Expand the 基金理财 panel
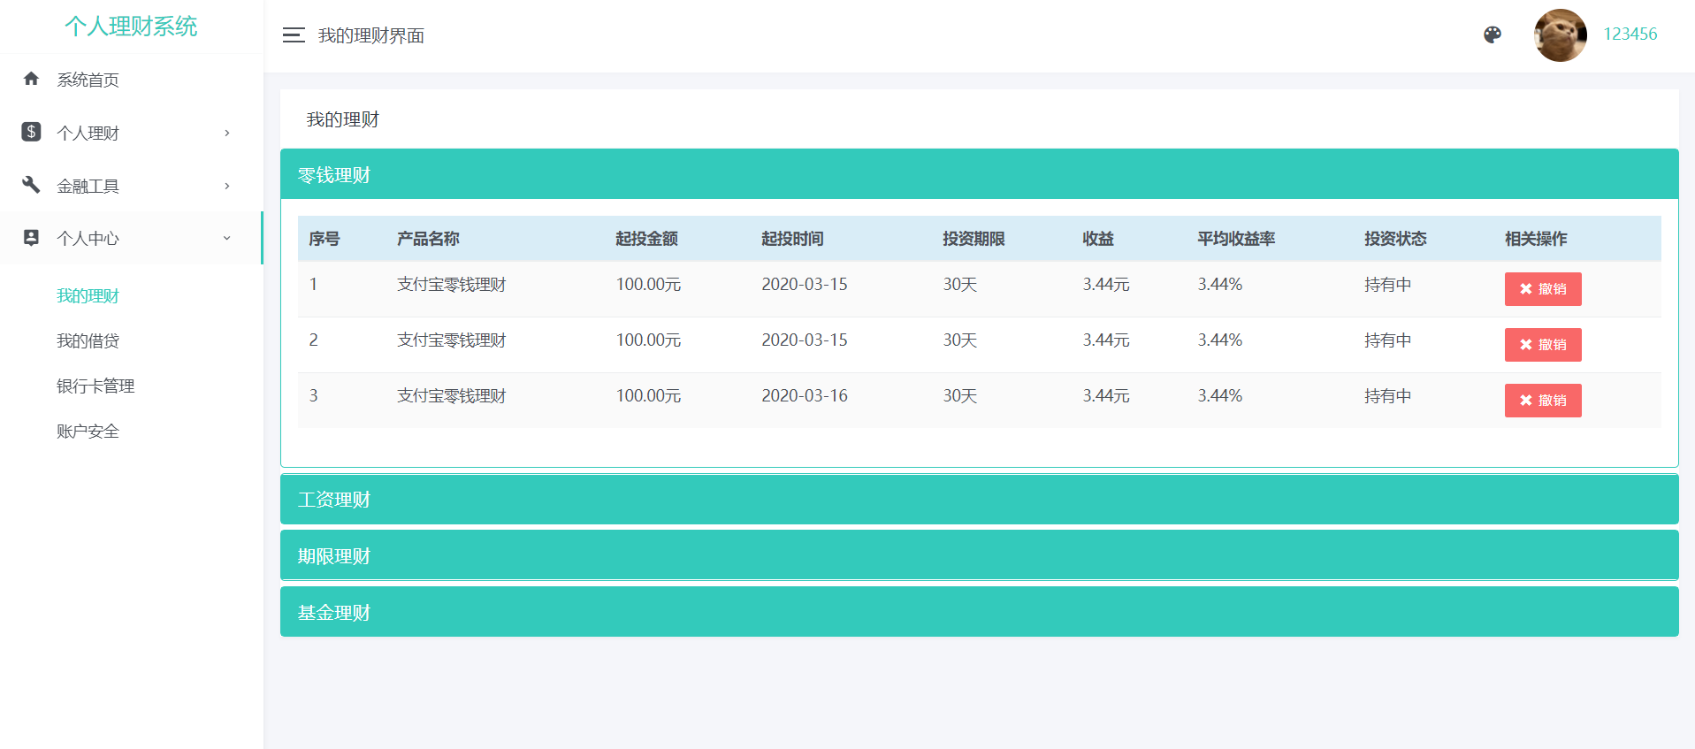The width and height of the screenshot is (1695, 749). tap(979, 612)
